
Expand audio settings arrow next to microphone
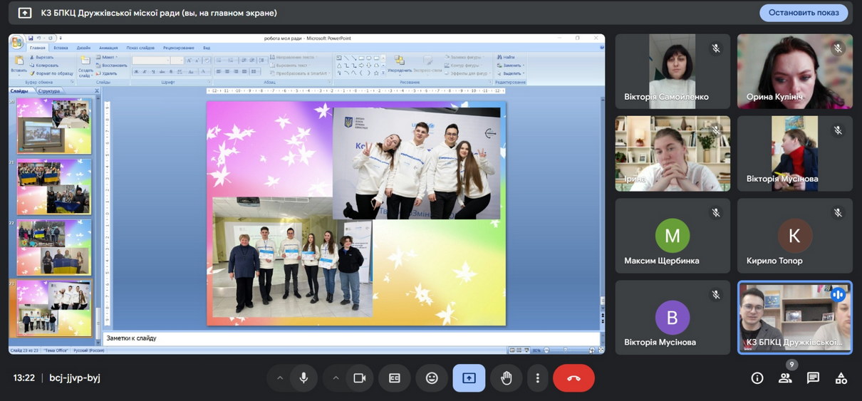(x=279, y=378)
